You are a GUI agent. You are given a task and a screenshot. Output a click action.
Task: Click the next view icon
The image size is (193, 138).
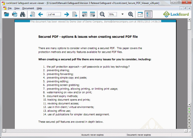point(93,14)
